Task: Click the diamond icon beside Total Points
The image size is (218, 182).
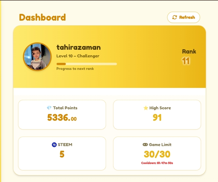Action: click(49, 108)
